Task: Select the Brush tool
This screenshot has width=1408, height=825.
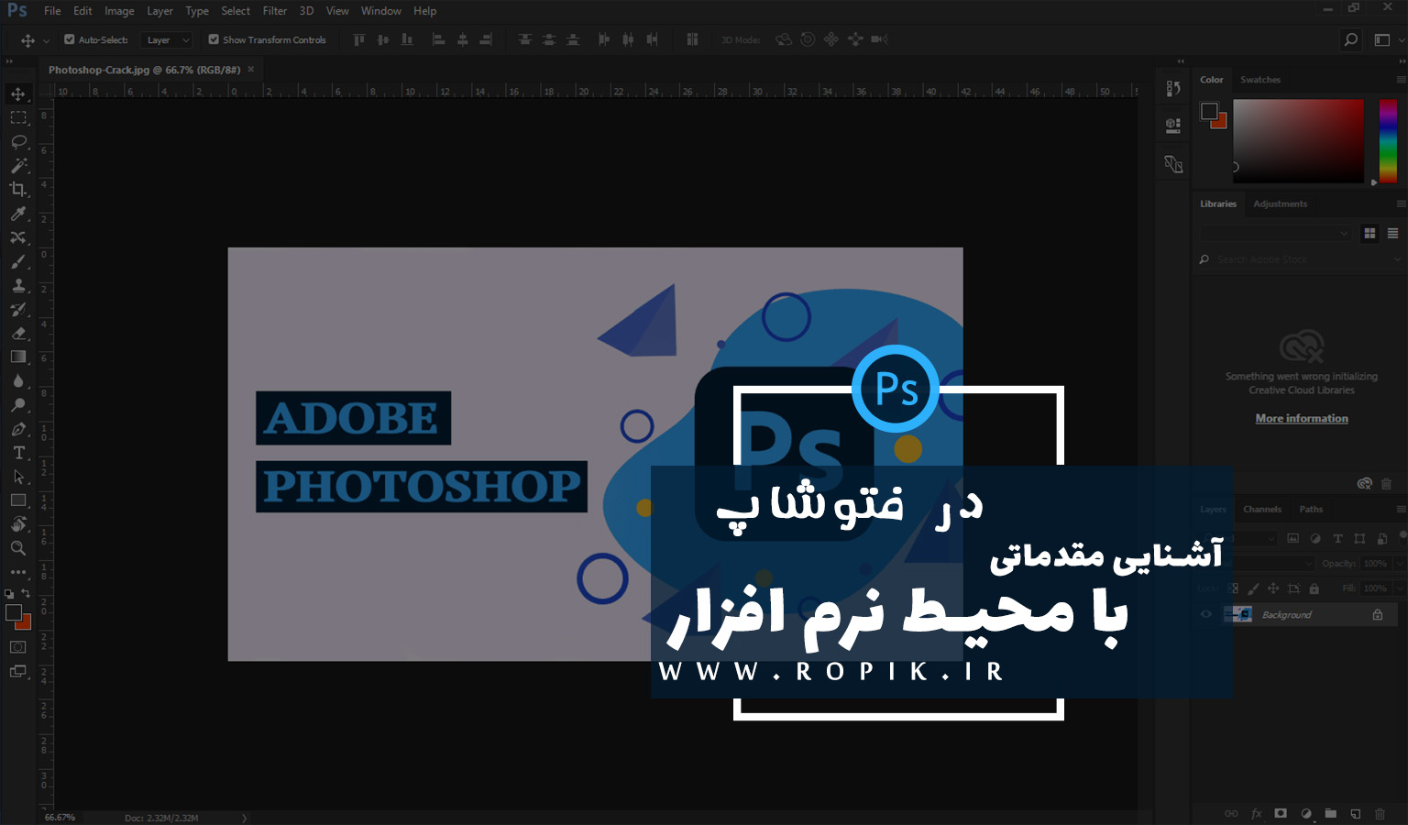Action: pyautogui.click(x=18, y=261)
